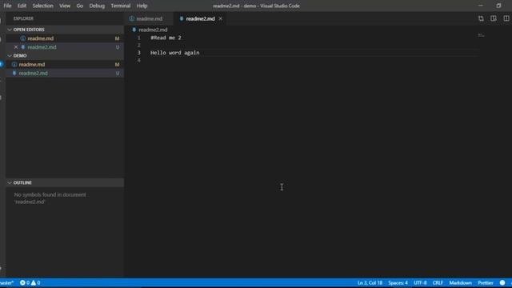Viewport: 512px width, 288px height.
Task: Open the Edit menu
Action: (22, 6)
